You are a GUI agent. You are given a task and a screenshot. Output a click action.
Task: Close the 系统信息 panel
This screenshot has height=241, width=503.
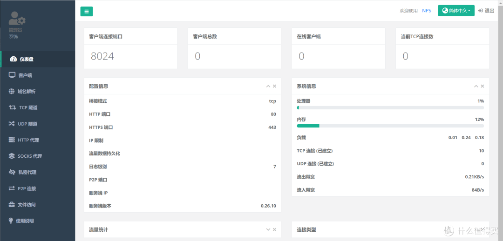click(483, 86)
